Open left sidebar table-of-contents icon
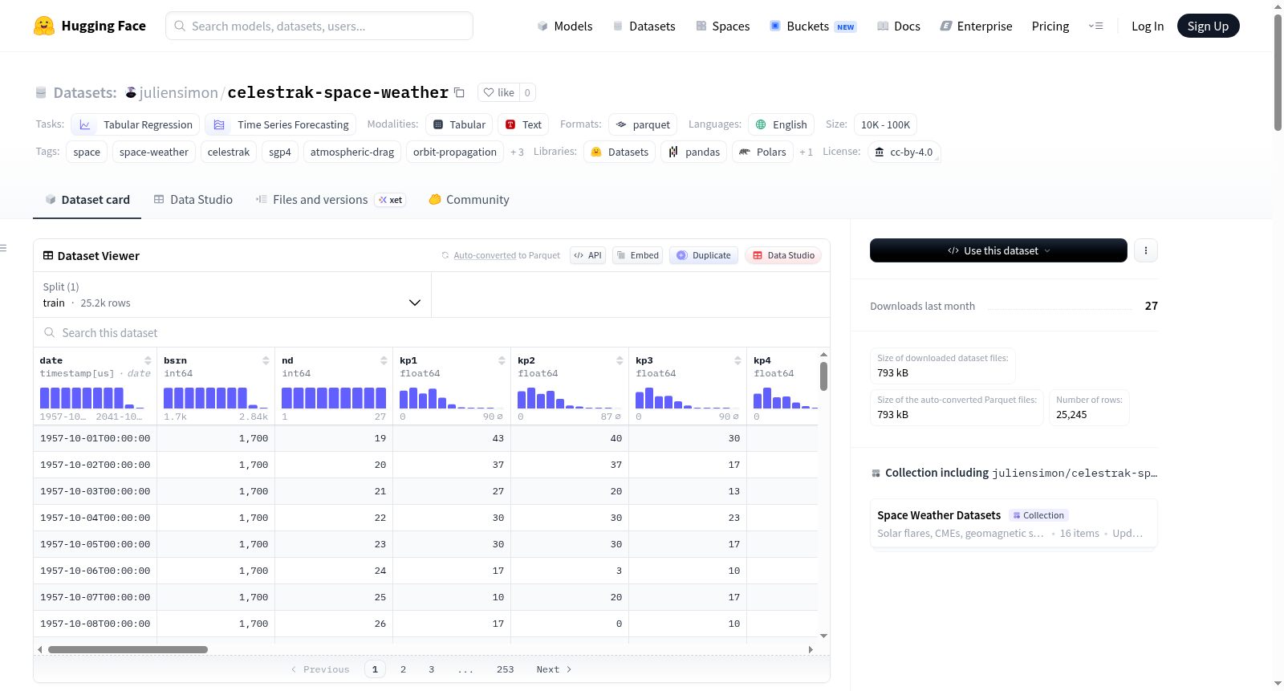The width and height of the screenshot is (1284, 691). click(3, 248)
